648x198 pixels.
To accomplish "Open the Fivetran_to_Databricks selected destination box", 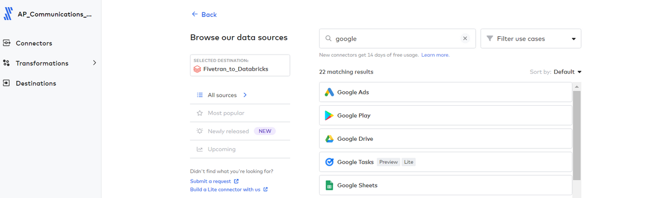I will [240, 65].
